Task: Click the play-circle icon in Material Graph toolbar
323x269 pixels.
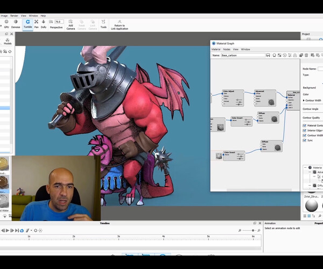Action: click(x=284, y=55)
